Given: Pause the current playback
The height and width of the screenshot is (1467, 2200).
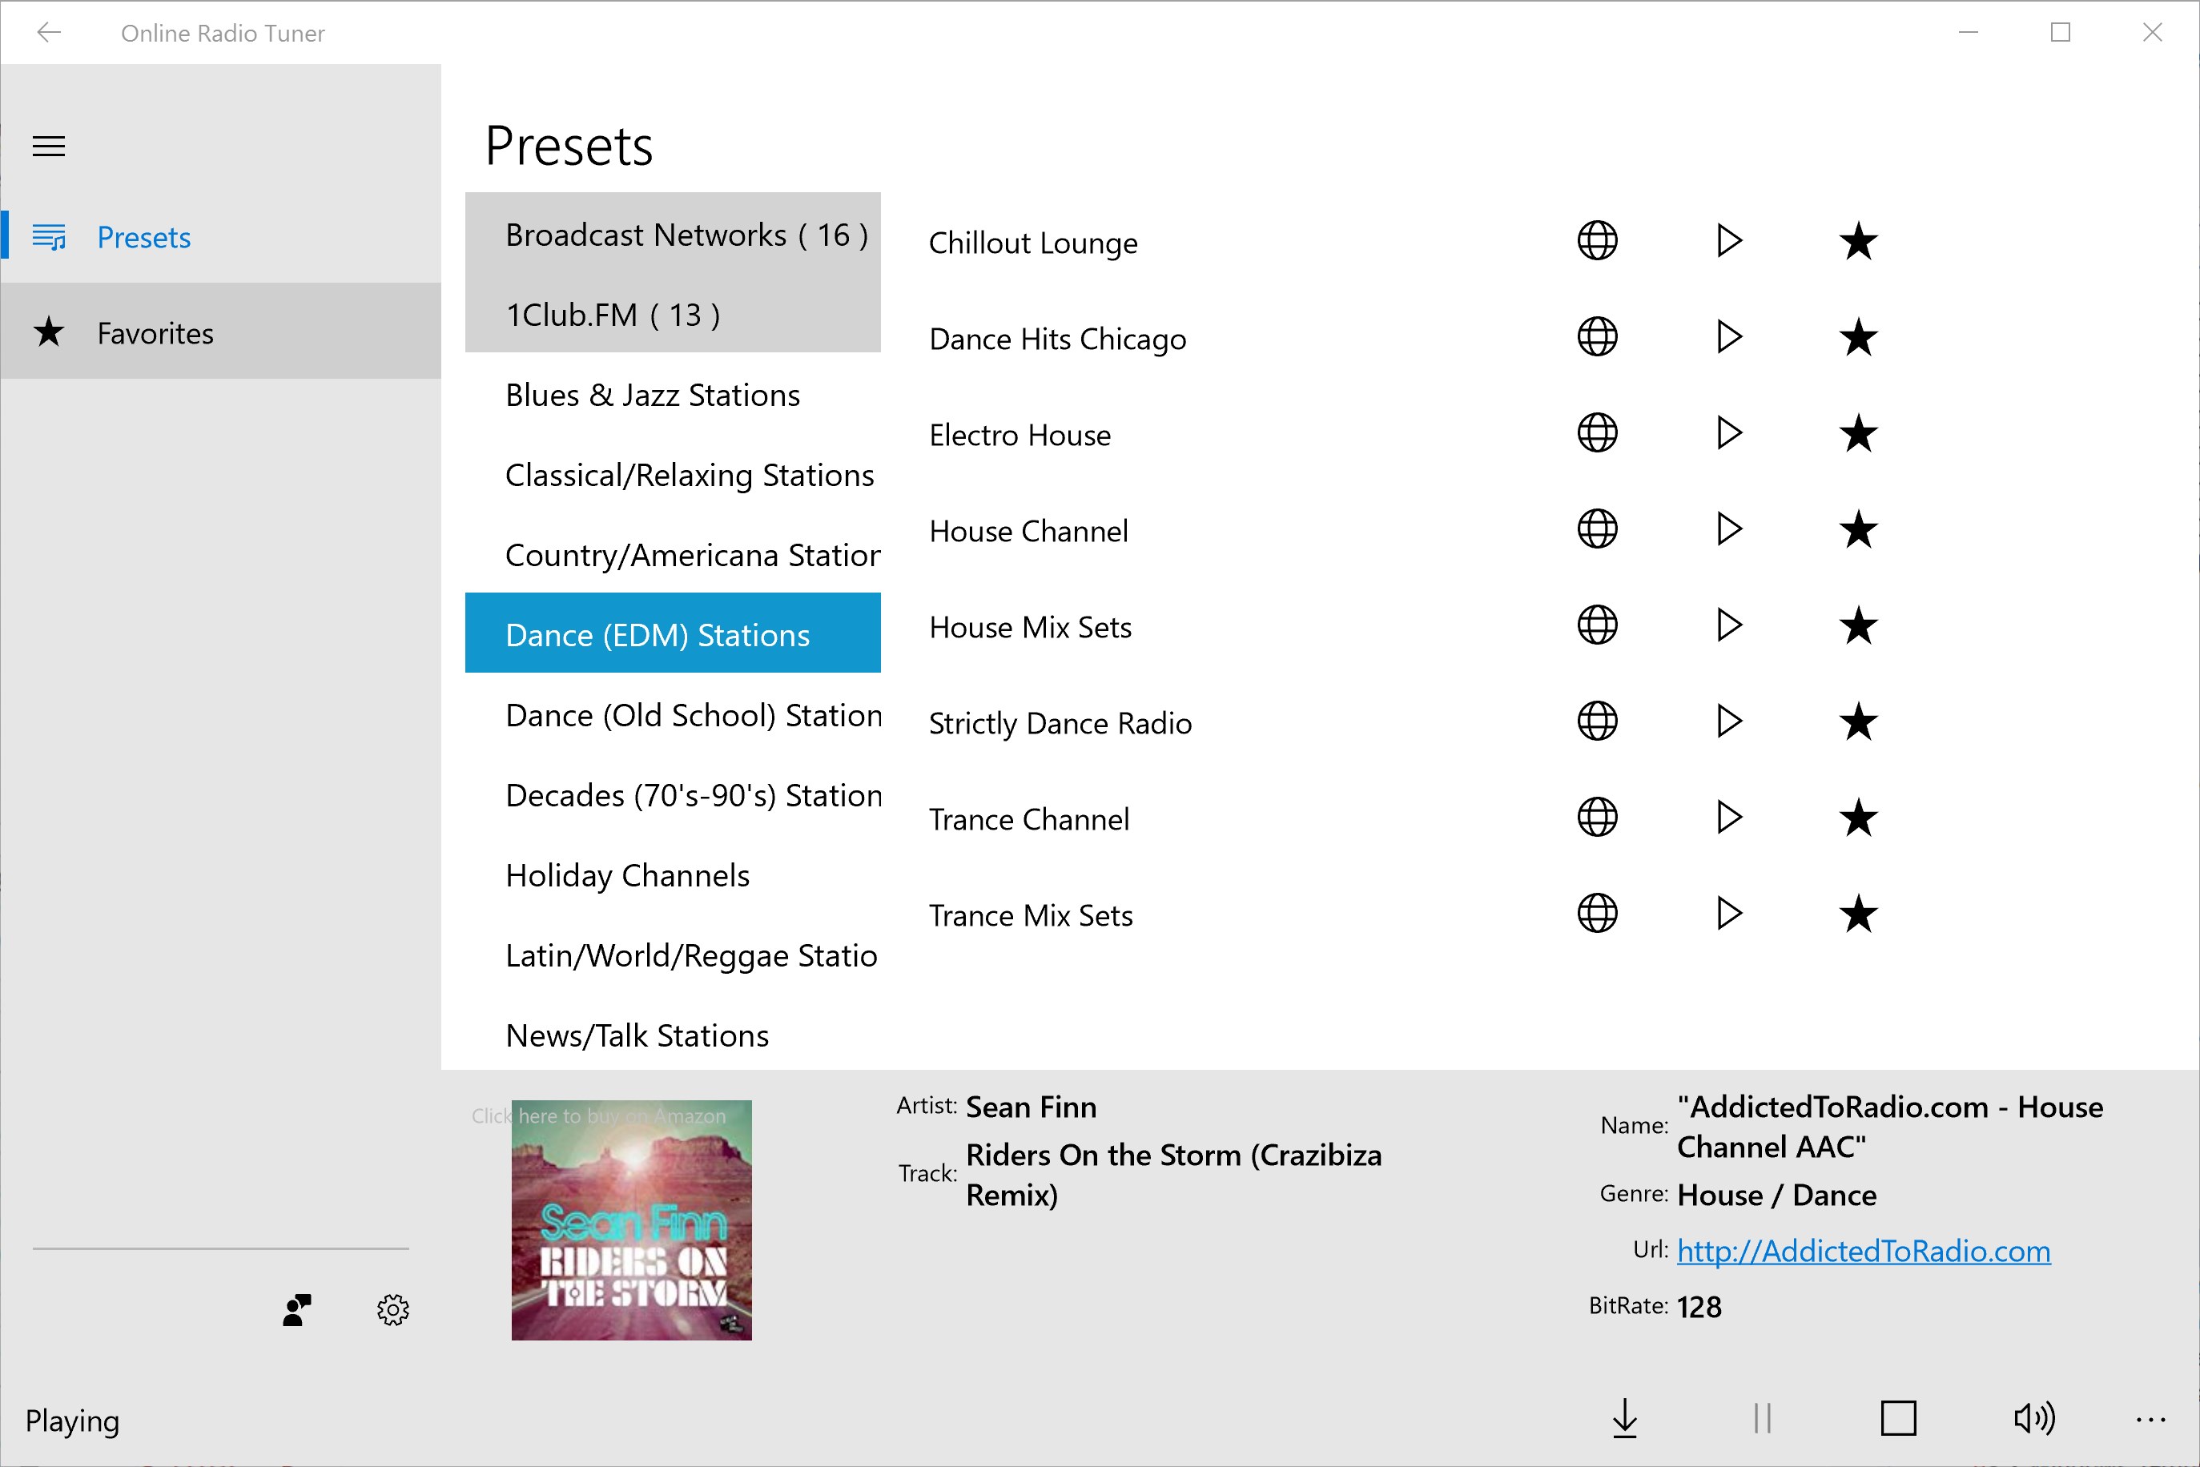Looking at the screenshot, I should (x=1762, y=1417).
